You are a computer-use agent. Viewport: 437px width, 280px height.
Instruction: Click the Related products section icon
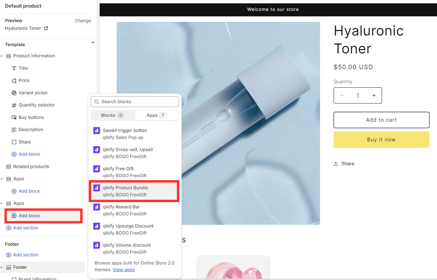pyautogui.click(x=9, y=167)
